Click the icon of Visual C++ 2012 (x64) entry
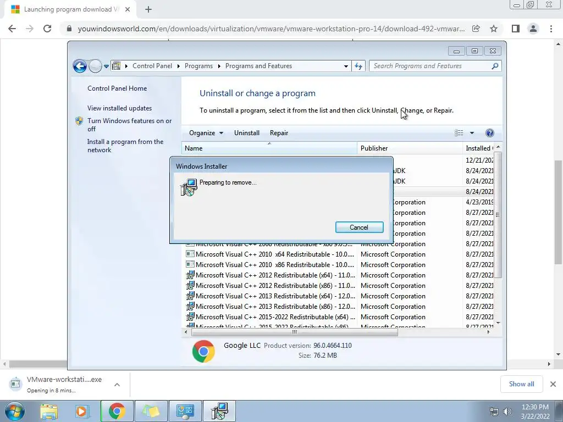This screenshot has width=563, height=422. 190,275
